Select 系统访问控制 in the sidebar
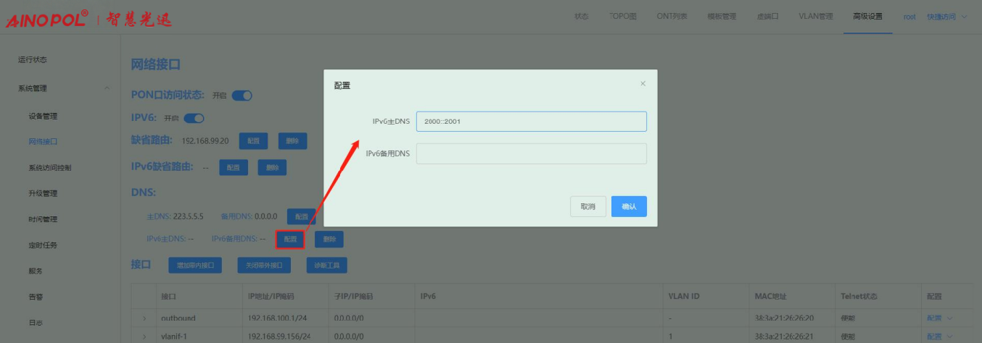The height and width of the screenshot is (343, 982). (x=50, y=168)
